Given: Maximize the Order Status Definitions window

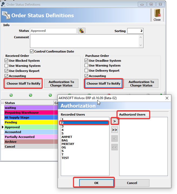Looking at the screenshot, I should click(x=151, y=4).
